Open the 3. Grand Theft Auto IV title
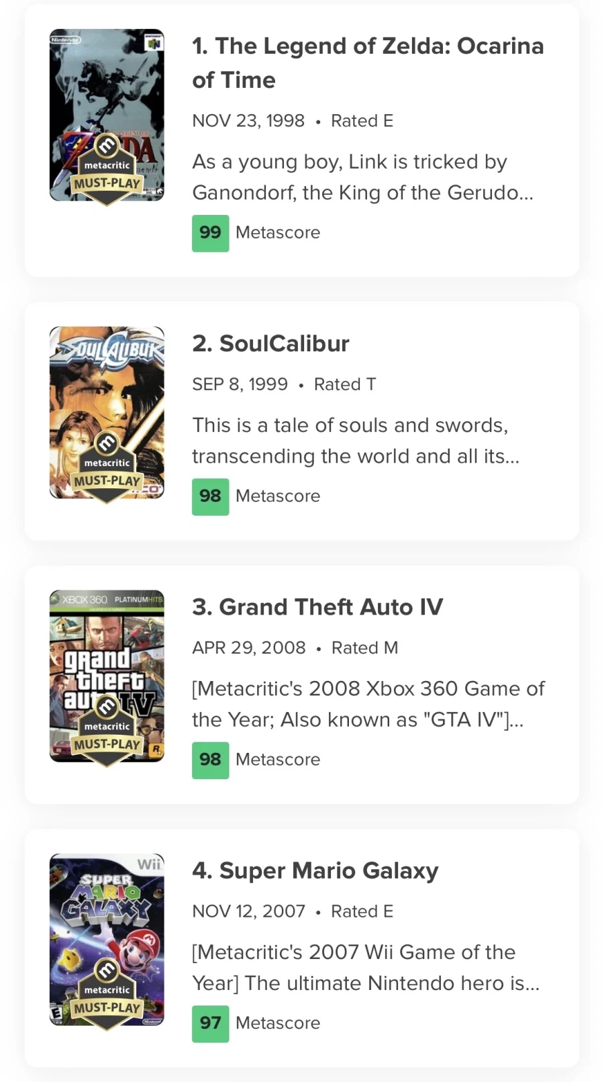Viewport: 604px width, 1082px height. (x=317, y=606)
